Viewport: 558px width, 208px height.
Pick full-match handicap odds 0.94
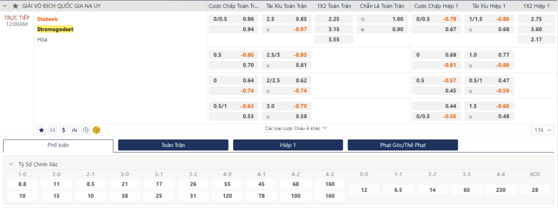point(233,29)
